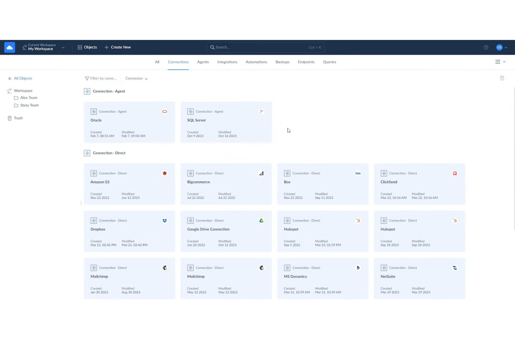This screenshot has height=343, width=515.
Task: Click into the search field
Action: tap(265, 47)
